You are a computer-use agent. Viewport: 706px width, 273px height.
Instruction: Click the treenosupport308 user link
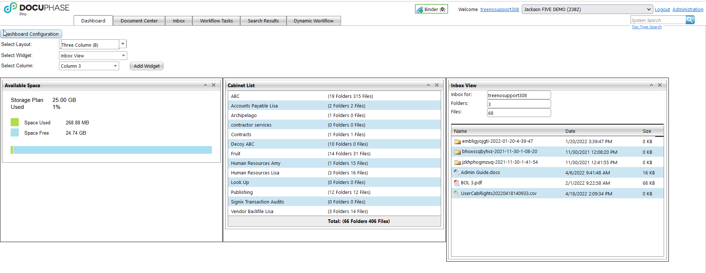pos(500,10)
